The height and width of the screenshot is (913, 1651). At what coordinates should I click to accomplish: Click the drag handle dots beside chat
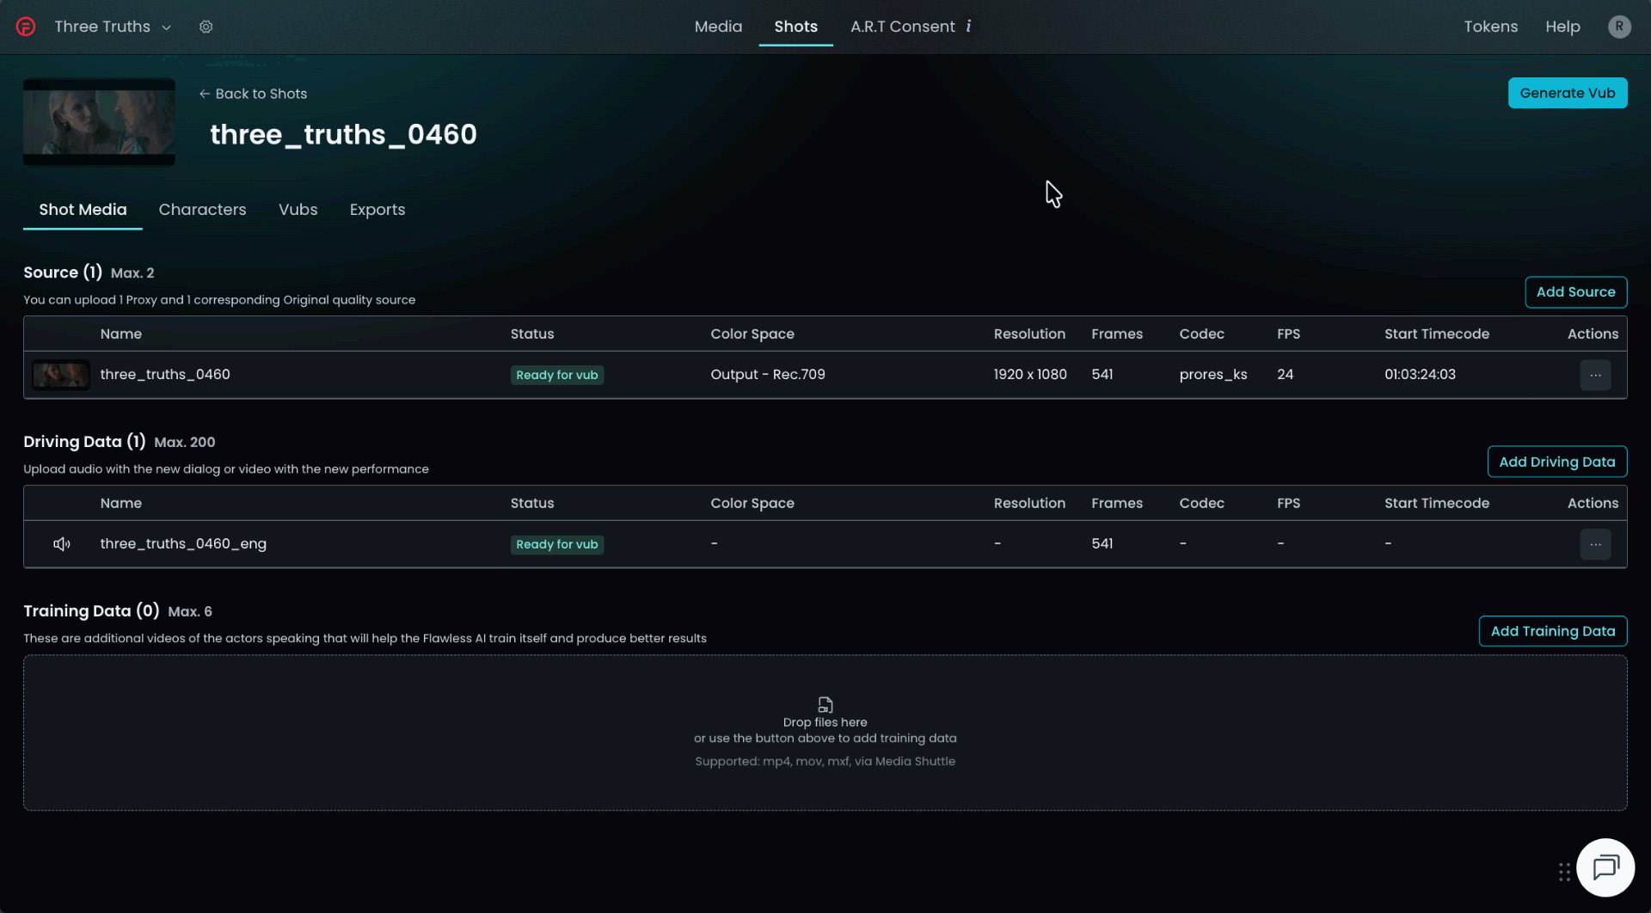pos(1564,872)
